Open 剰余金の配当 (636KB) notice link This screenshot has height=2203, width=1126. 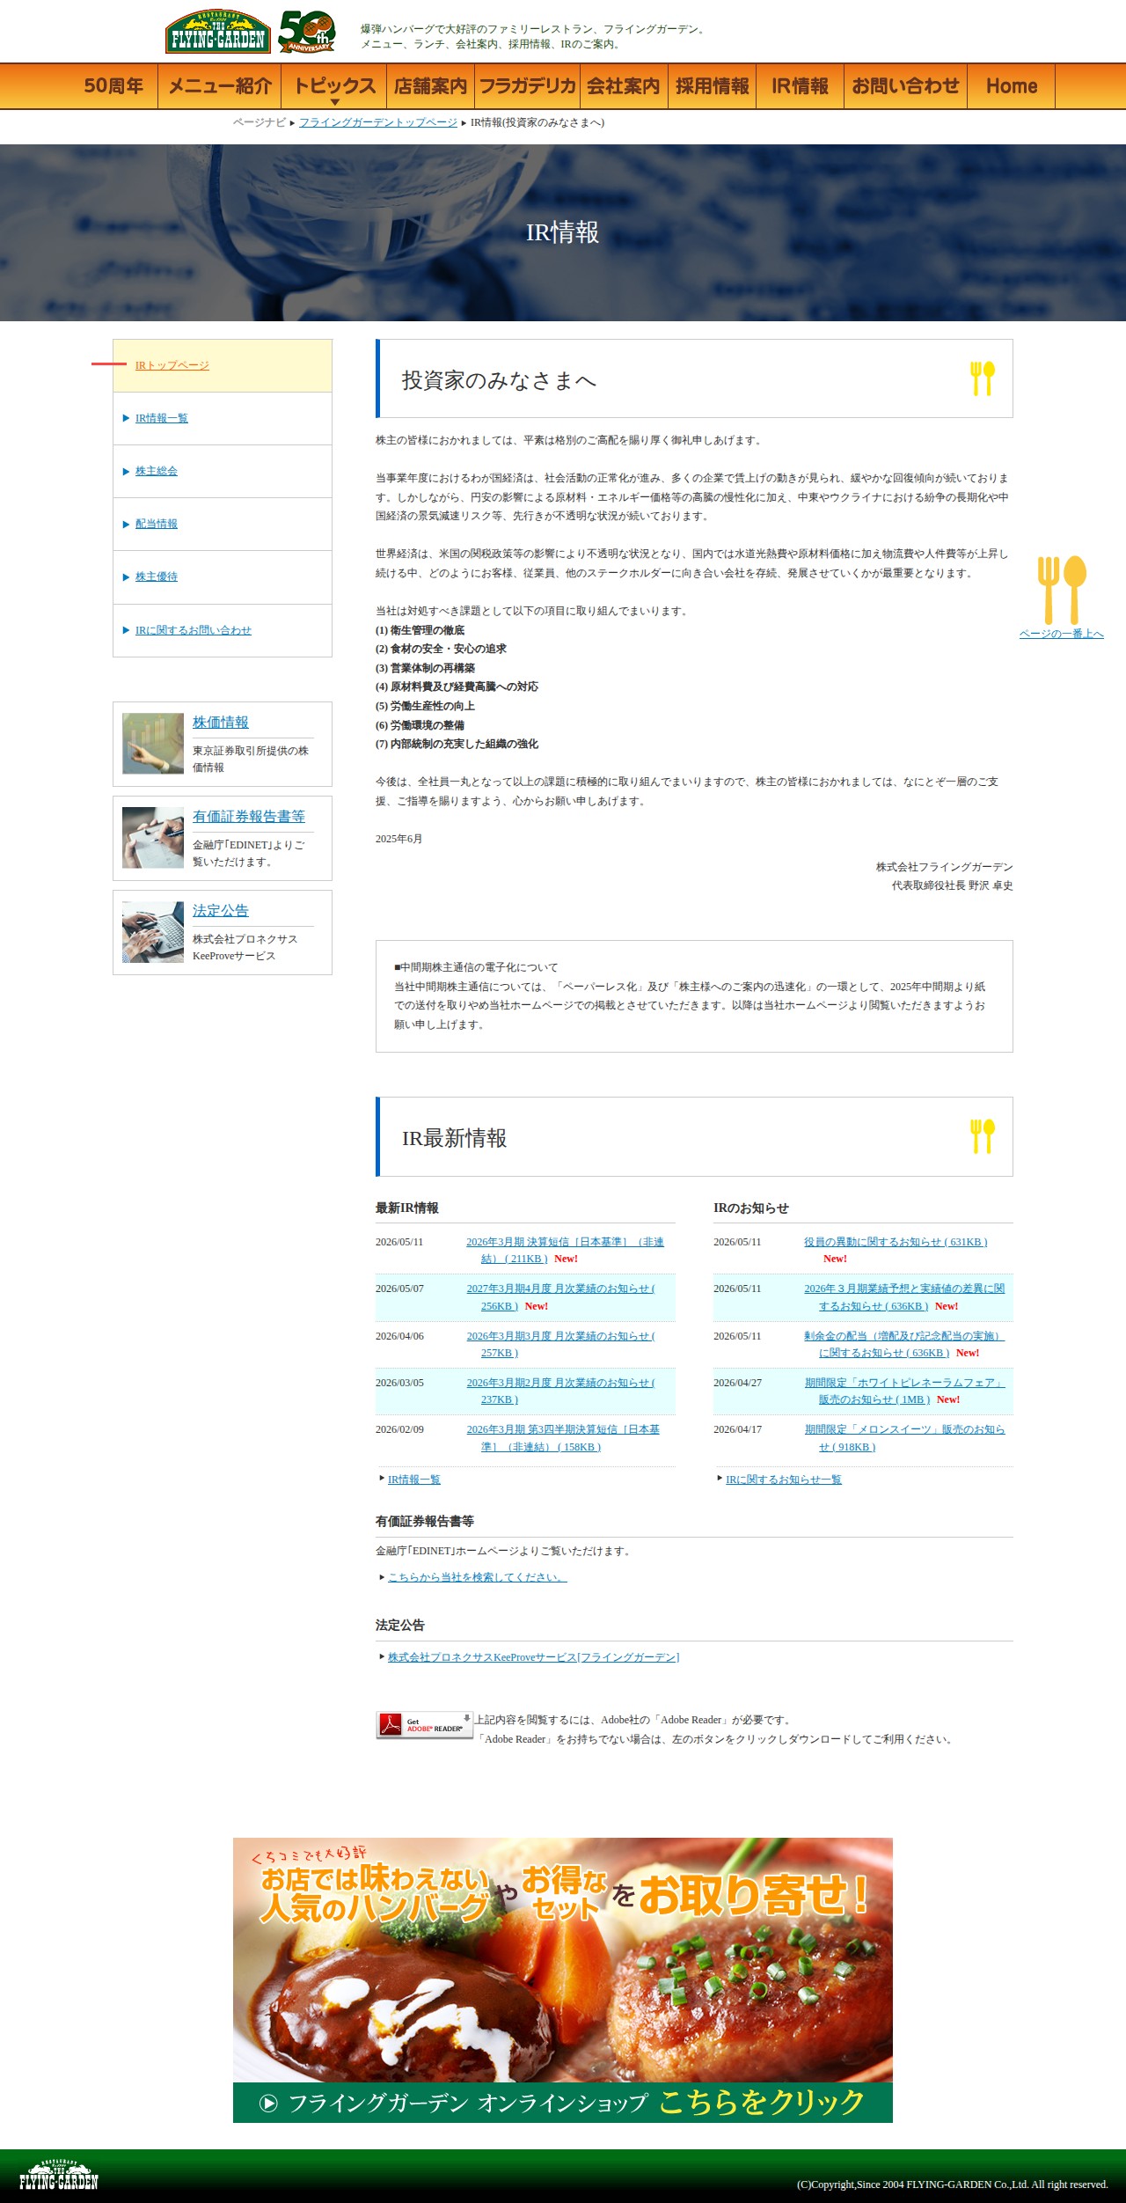pyautogui.click(x=903, y=1344)
